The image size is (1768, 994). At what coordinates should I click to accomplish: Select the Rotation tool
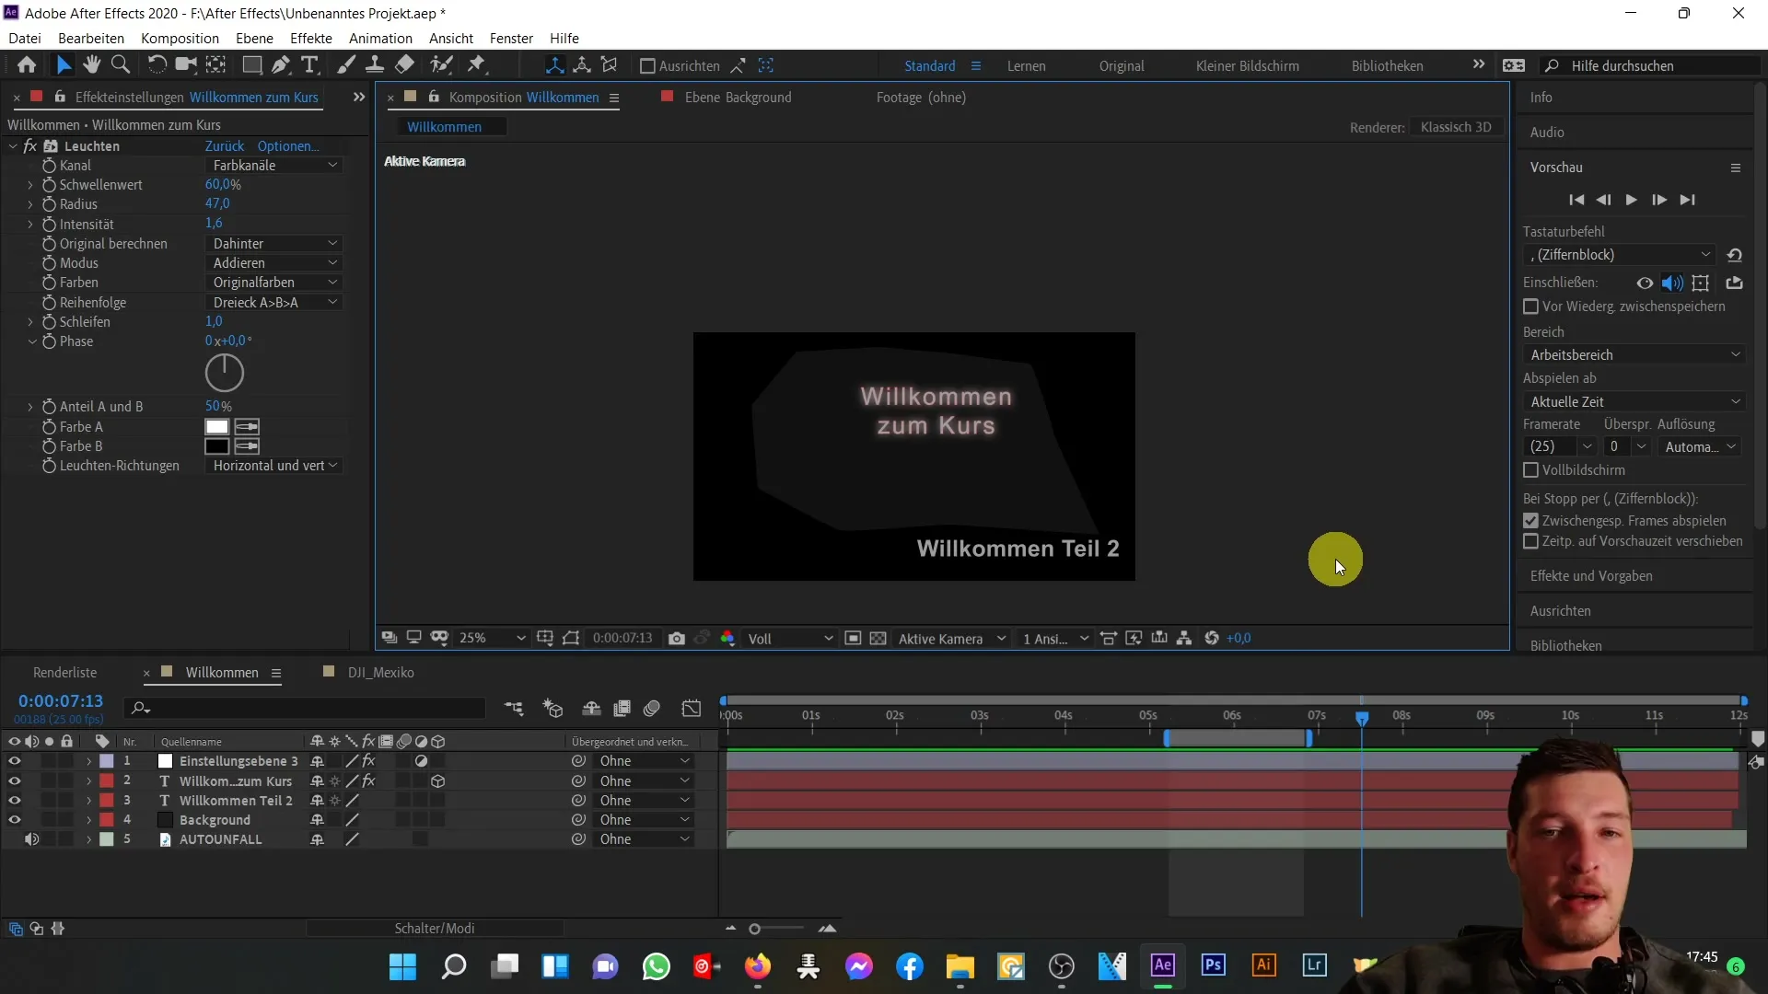[x=157, y=65]
